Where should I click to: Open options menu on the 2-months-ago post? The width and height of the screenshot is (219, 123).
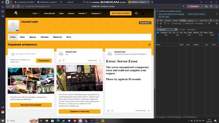(149, 111)
